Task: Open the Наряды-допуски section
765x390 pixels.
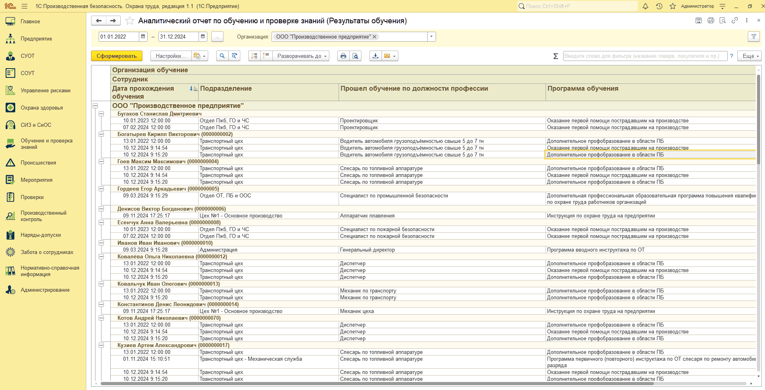Action: tap(43, 235)
